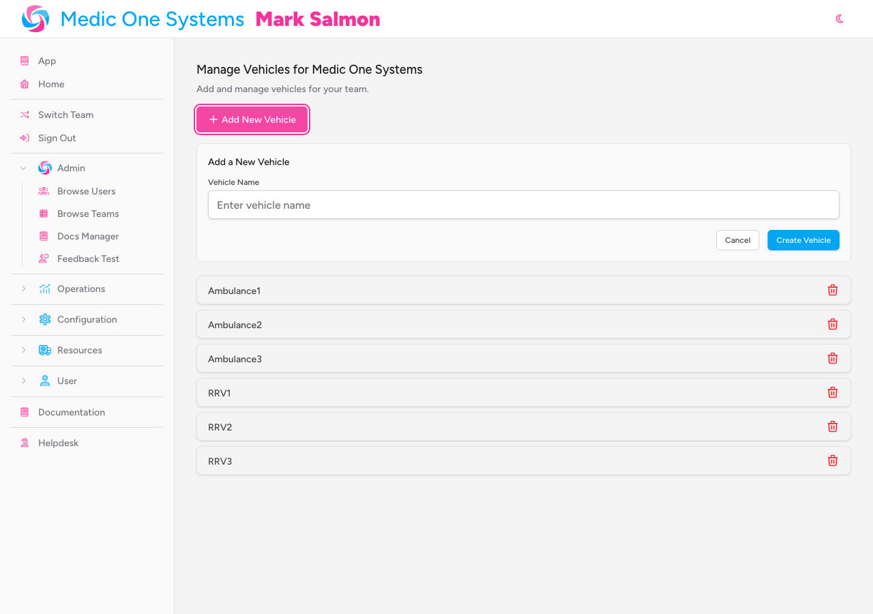Trash the Ambulance2 entry
873x614 pixels.
[832, 325]
